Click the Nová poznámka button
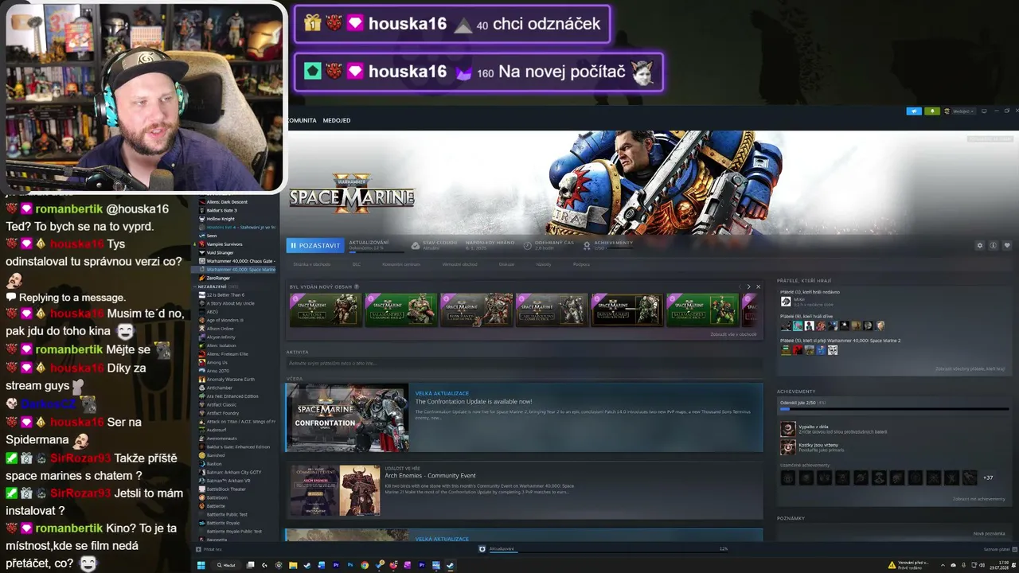The image size is (1019, 573). [x=989, y=534]
